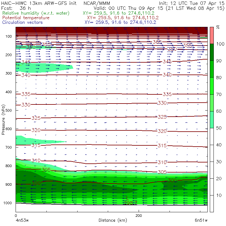Click the 'Distance (km)' axis title

(113, 221)
